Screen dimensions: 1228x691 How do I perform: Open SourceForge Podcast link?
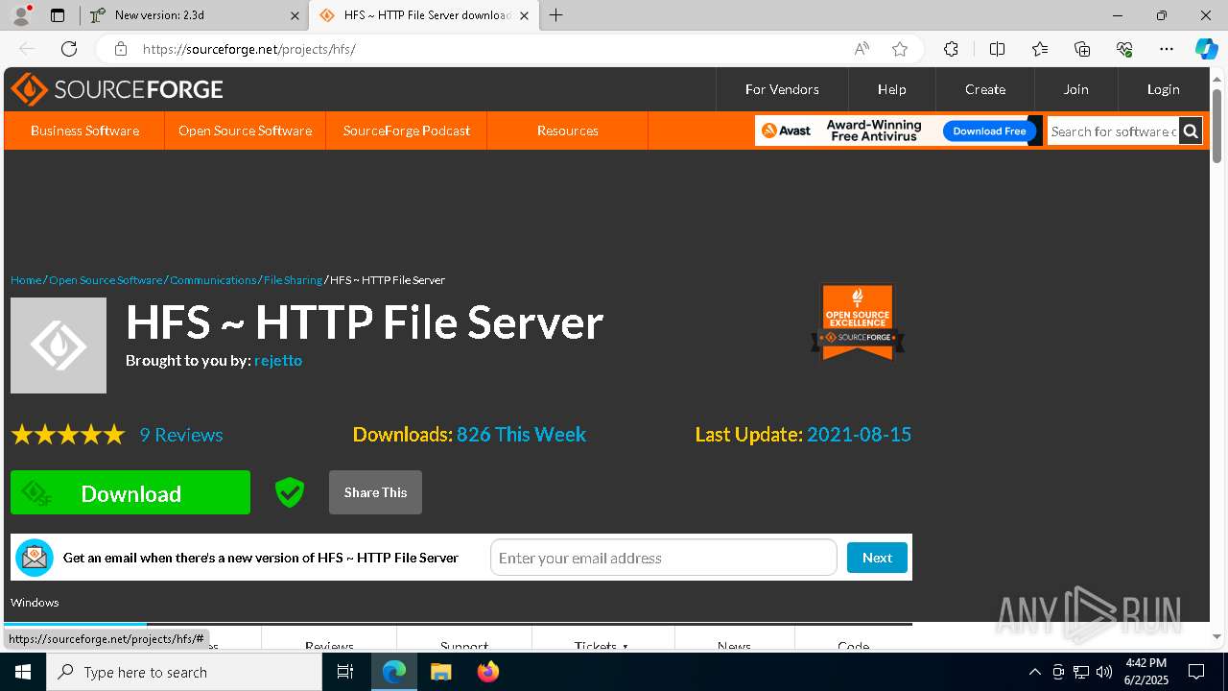click(x=407, y=131)
